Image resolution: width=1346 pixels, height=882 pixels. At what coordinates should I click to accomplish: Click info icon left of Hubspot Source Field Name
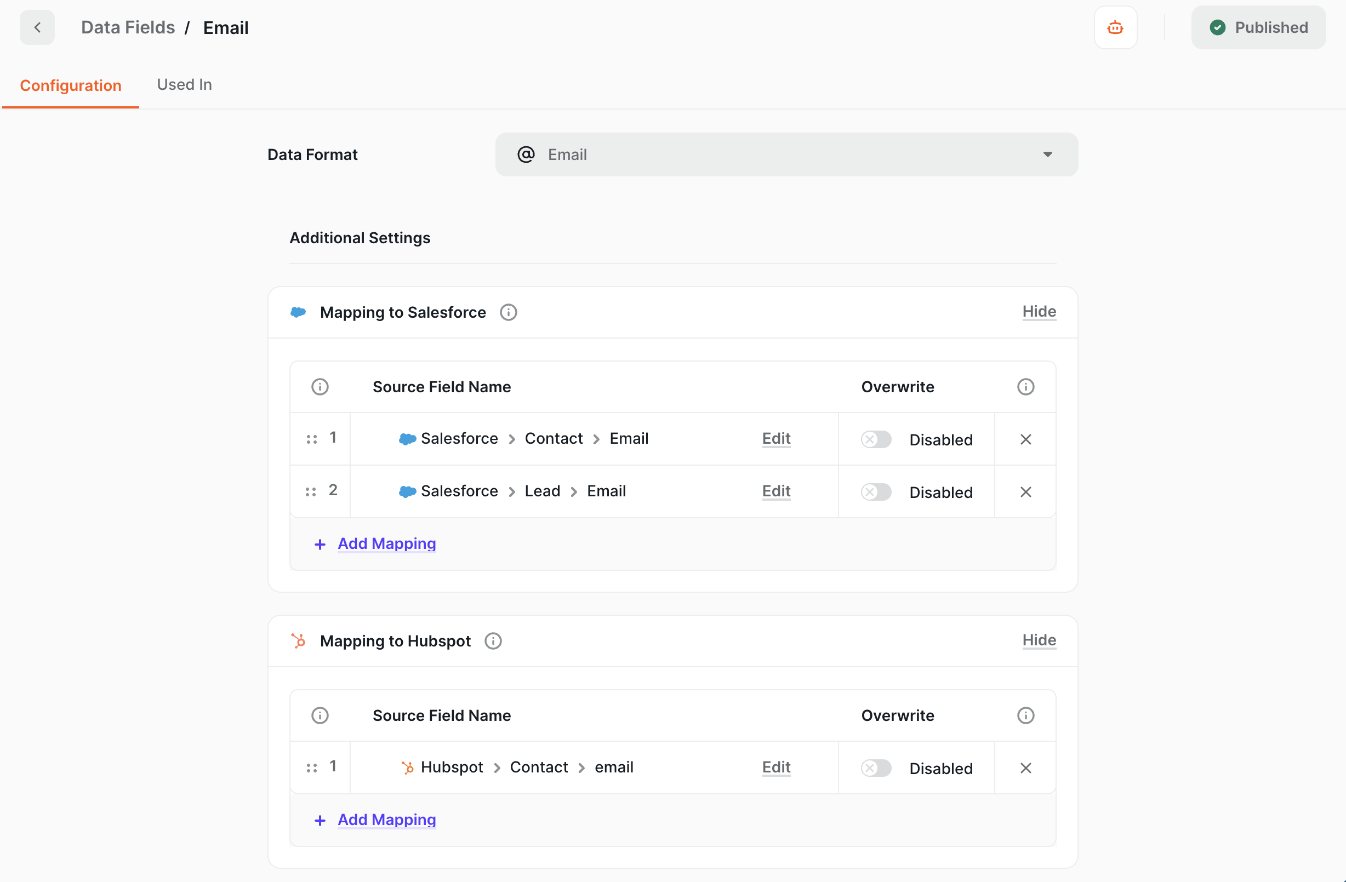(320, 715)
